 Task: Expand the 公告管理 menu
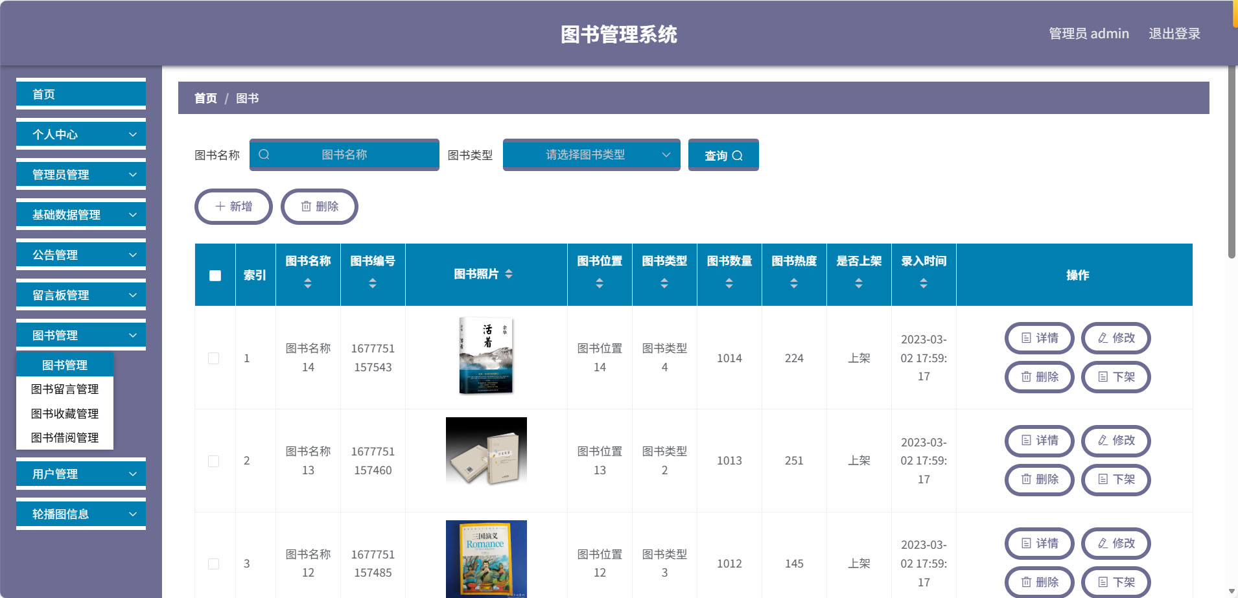pos(81,255)
